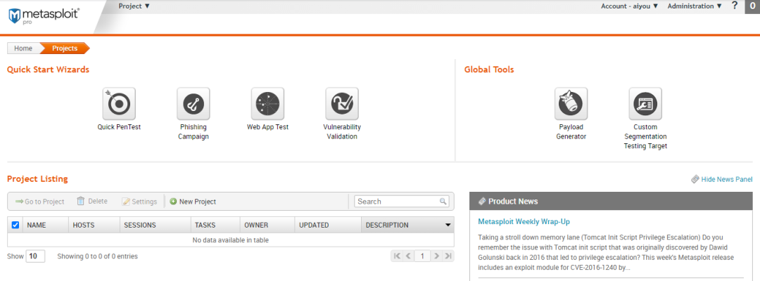Open the Metasploit Weekly Wrap-Up article
Screen dimensions: 760x281
(x=524, y=221)
